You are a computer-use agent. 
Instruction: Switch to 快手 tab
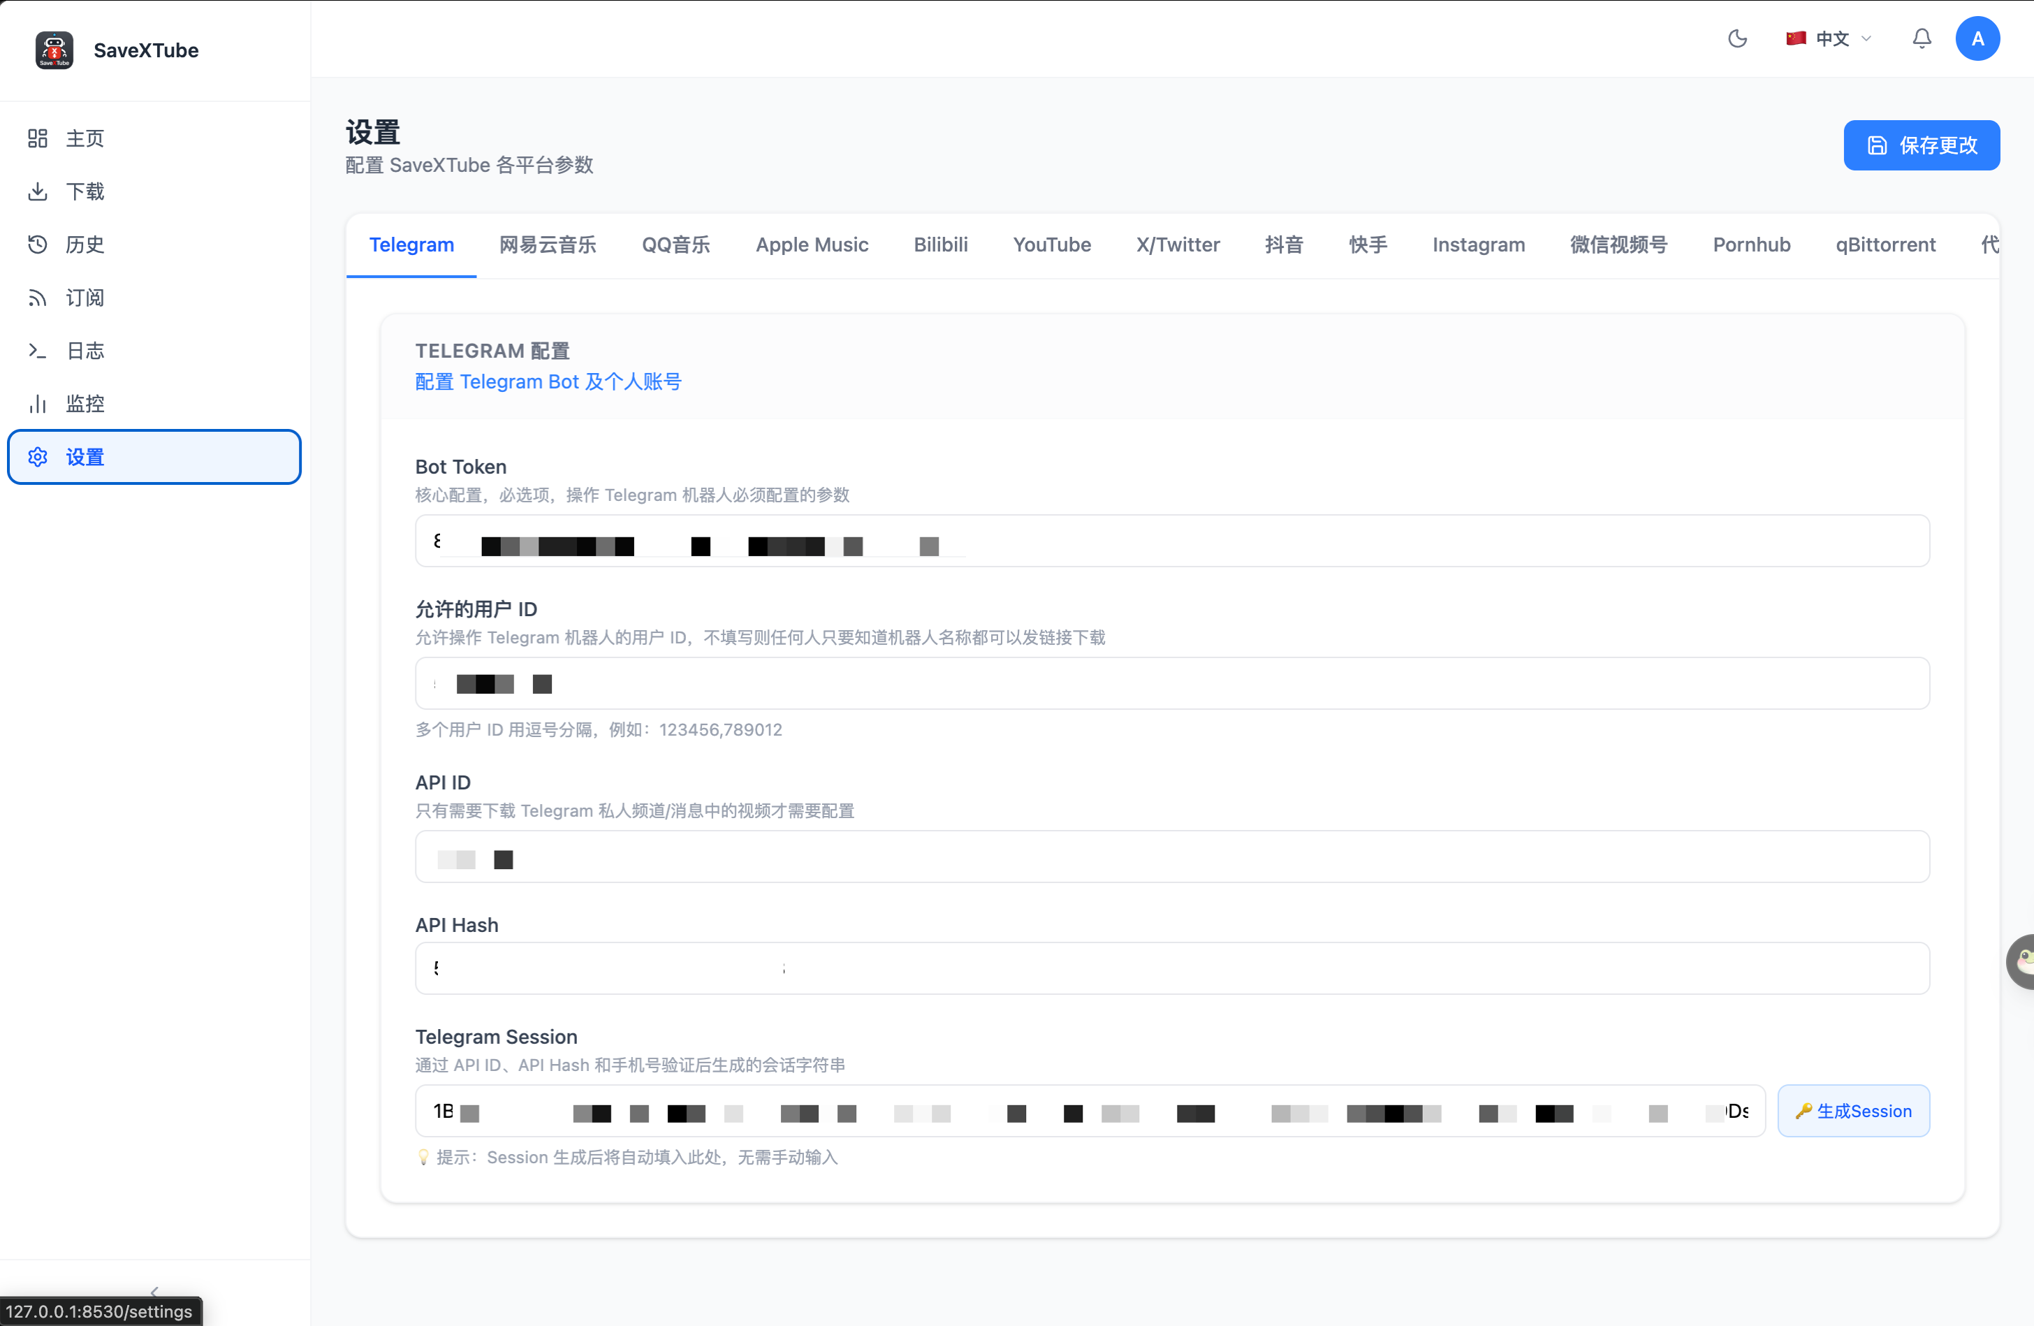point(1368,245)
